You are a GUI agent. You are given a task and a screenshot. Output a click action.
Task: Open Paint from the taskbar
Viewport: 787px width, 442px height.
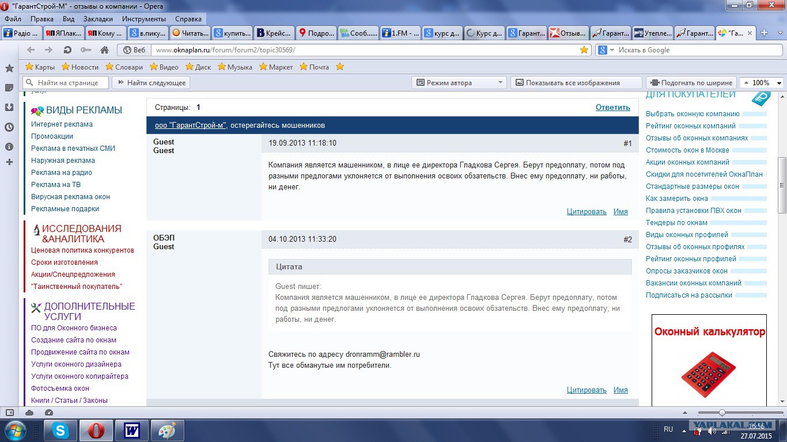pyautogui.click(x=168, y=430)
